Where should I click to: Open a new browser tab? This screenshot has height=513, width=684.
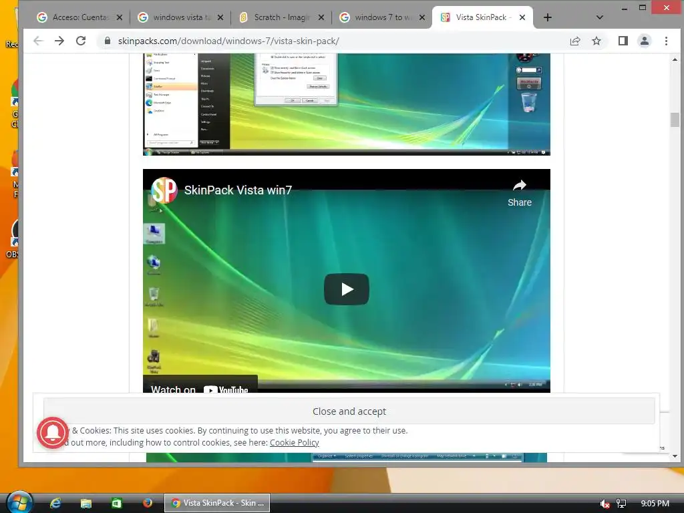[x=548, y=17]
